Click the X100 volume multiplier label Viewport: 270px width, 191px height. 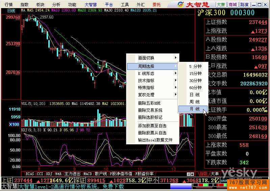point(14,124)
